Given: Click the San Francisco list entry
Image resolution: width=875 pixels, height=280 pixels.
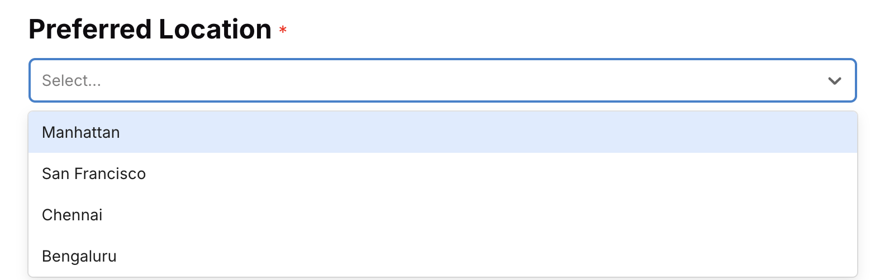Looking at the screenshot, I should click(x=94, y=174).
